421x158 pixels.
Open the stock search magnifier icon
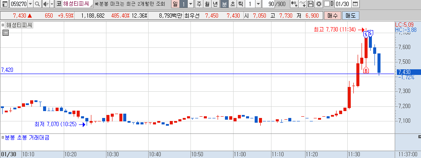click(x=37, y=4)
